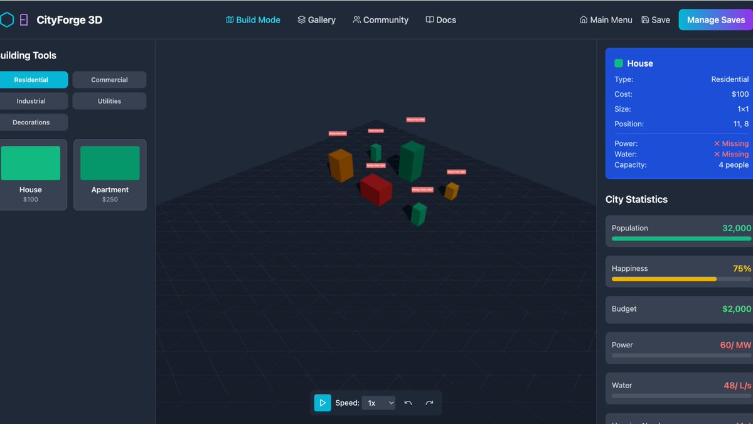Viewport: 753px width, 424px height.
Task: Select the tall green tower building
Action: pyautogui.click(x=412, y=161)
